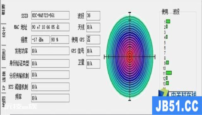This screenshot has width=202, height=115.
Task: Switch to the 概要 vertical tab
Action: coord(3,9)
